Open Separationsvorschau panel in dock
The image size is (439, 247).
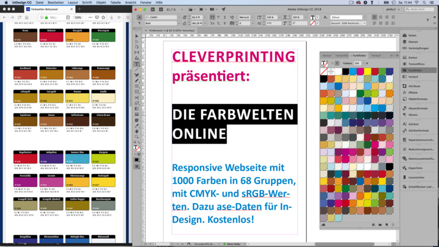tap(419, 140)
